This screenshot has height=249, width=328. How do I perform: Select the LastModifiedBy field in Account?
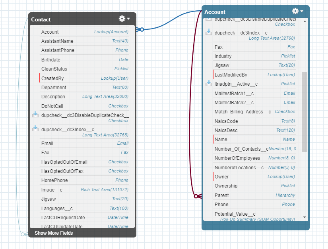click(254, 75)
